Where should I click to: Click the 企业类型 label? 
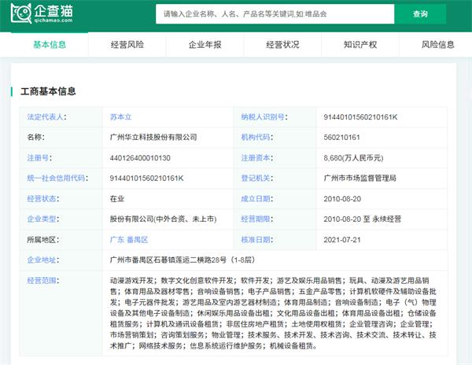[42, 219]
